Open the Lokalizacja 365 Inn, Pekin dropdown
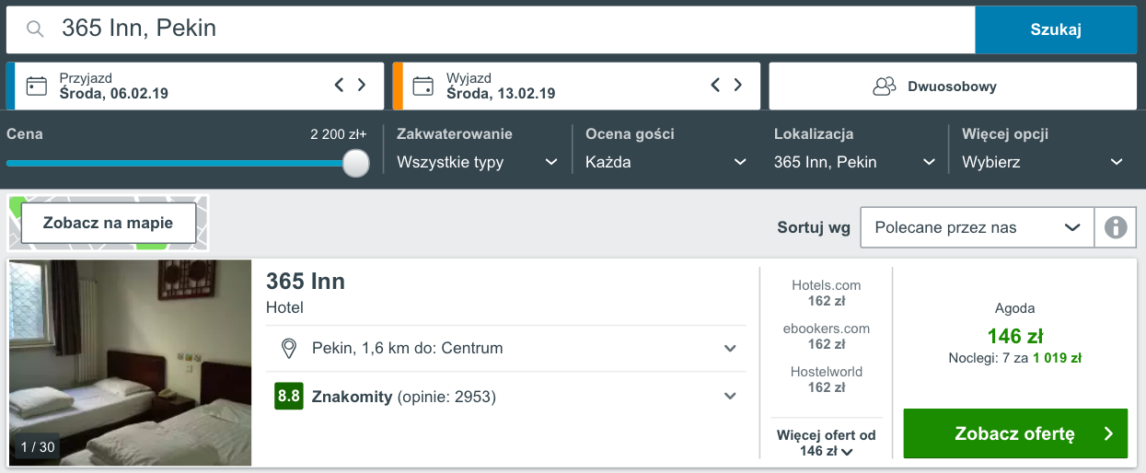Image resolution: width=1146 pixels, height=473 pixels. click(854, 162)
